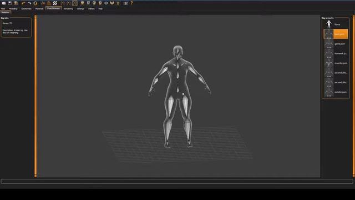Click the muscles.json skeleton thumbnail
Image resolution: width=355 pixels, height=200 pixels.
(x=329, y=63)
